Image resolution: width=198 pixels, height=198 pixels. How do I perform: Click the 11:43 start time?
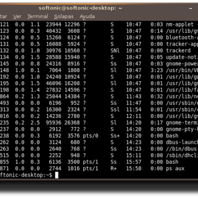point(134,97)
